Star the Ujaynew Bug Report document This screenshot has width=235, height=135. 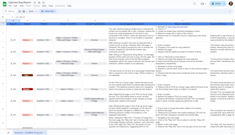pos(35,2)
